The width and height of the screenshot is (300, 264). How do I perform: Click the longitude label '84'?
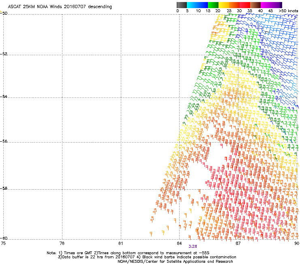point(179,243)
